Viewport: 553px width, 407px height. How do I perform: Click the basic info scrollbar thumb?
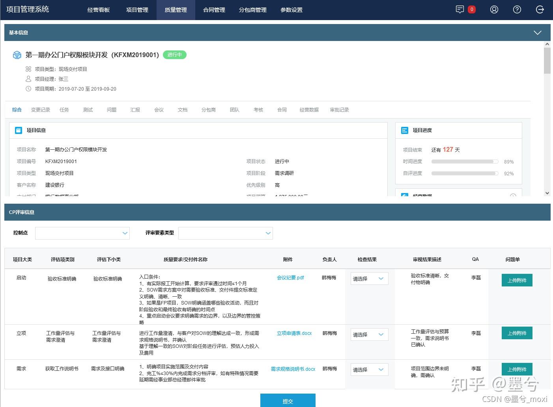(x=547, y=60)
